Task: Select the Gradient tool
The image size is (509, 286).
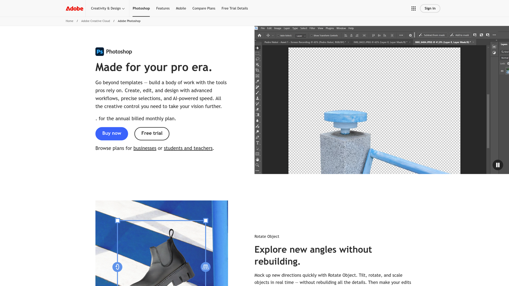Action: coord(257,115)
